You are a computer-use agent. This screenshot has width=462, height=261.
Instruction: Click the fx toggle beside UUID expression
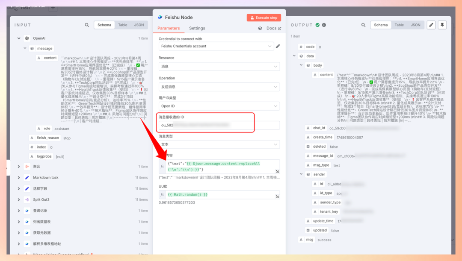(x=162, y=194)
